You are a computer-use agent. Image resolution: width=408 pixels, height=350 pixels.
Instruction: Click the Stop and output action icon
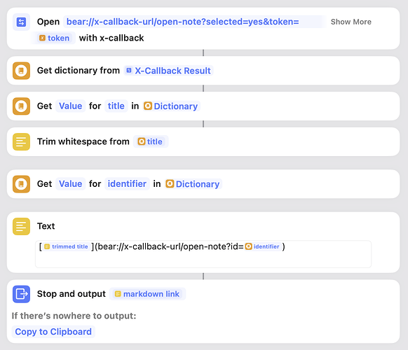pos(21,294)
